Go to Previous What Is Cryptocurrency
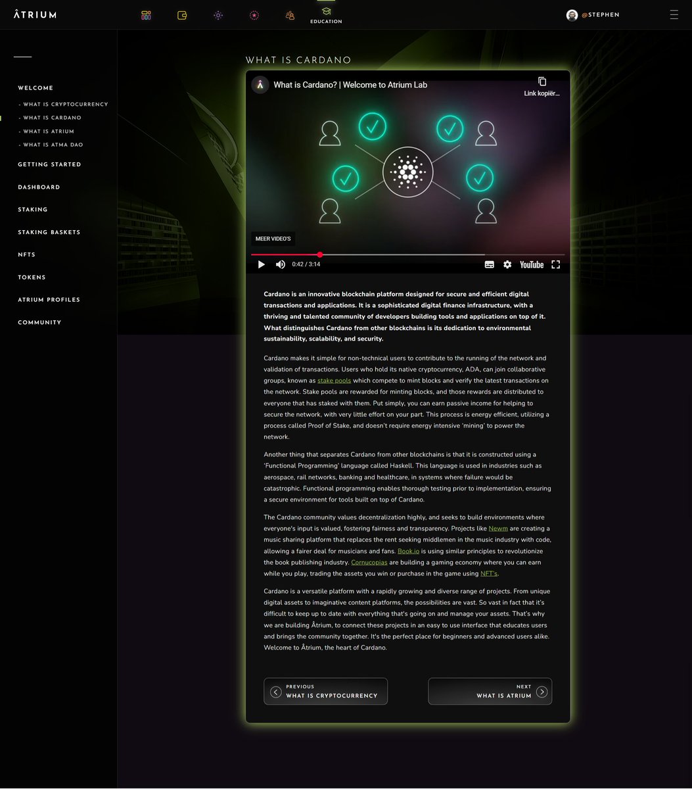The height and width of the screenshot is (789, 692). (325, 691)
